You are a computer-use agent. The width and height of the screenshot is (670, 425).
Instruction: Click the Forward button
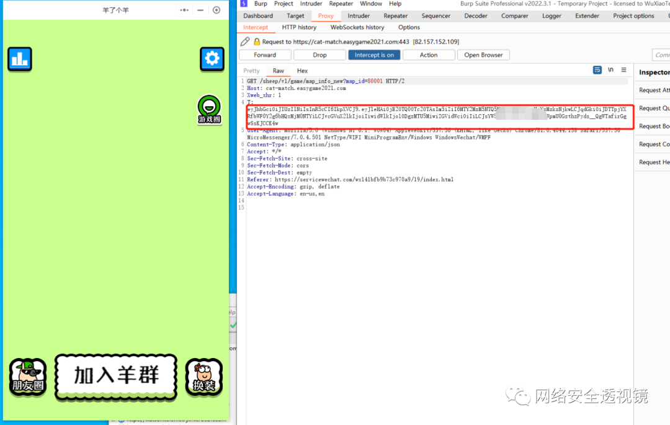click(265, 55)
